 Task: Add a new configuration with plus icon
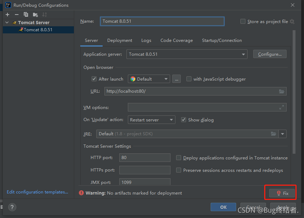[7, 15]
